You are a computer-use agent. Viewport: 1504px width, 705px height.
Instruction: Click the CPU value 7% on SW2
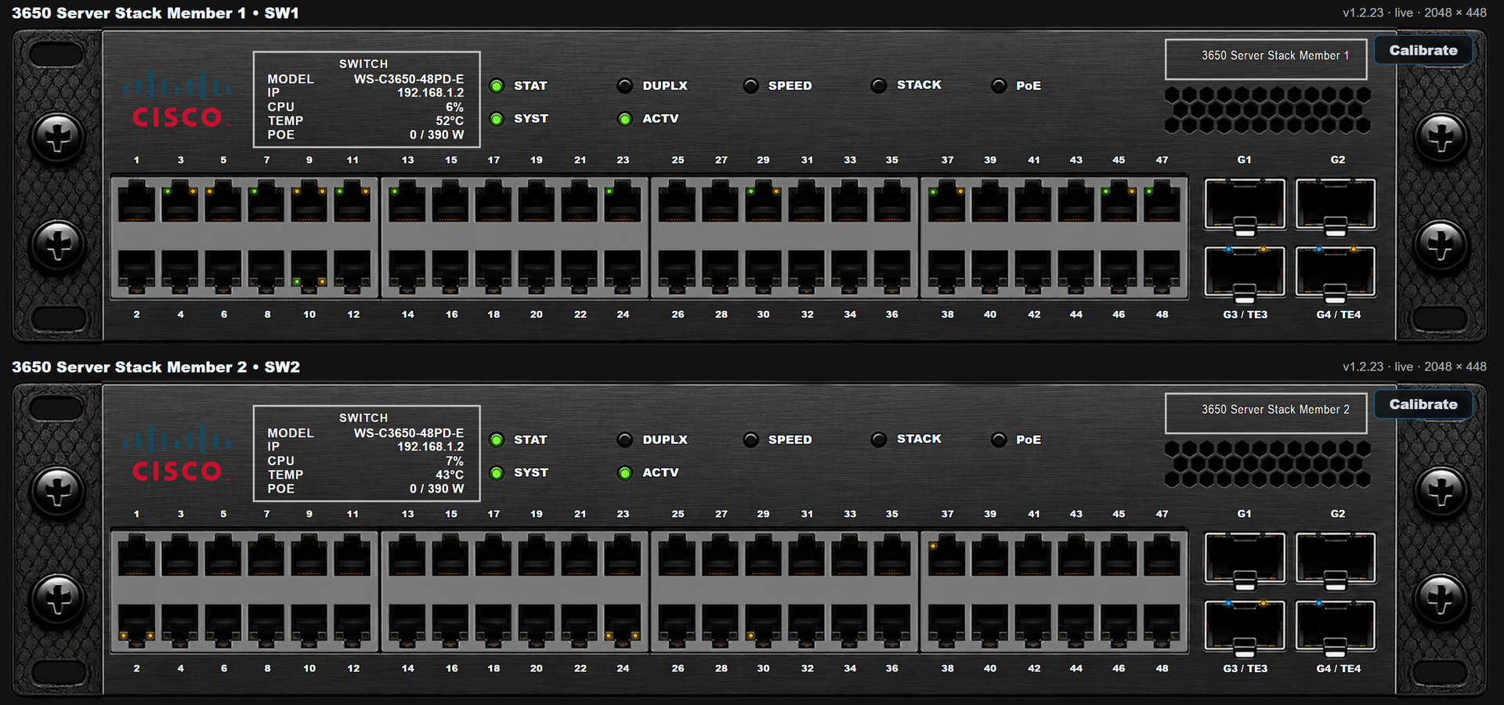(454, 461)
